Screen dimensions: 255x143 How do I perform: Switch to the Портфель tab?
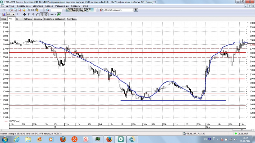pos(72,19)
